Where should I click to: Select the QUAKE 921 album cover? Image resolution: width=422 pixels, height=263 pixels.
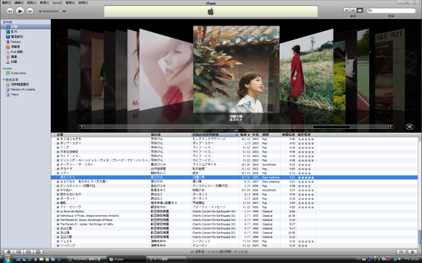tap(390, 69)
